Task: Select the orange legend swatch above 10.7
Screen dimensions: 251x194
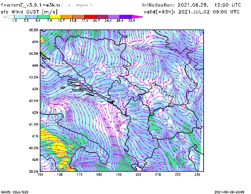Action: (x=67, y=17)
